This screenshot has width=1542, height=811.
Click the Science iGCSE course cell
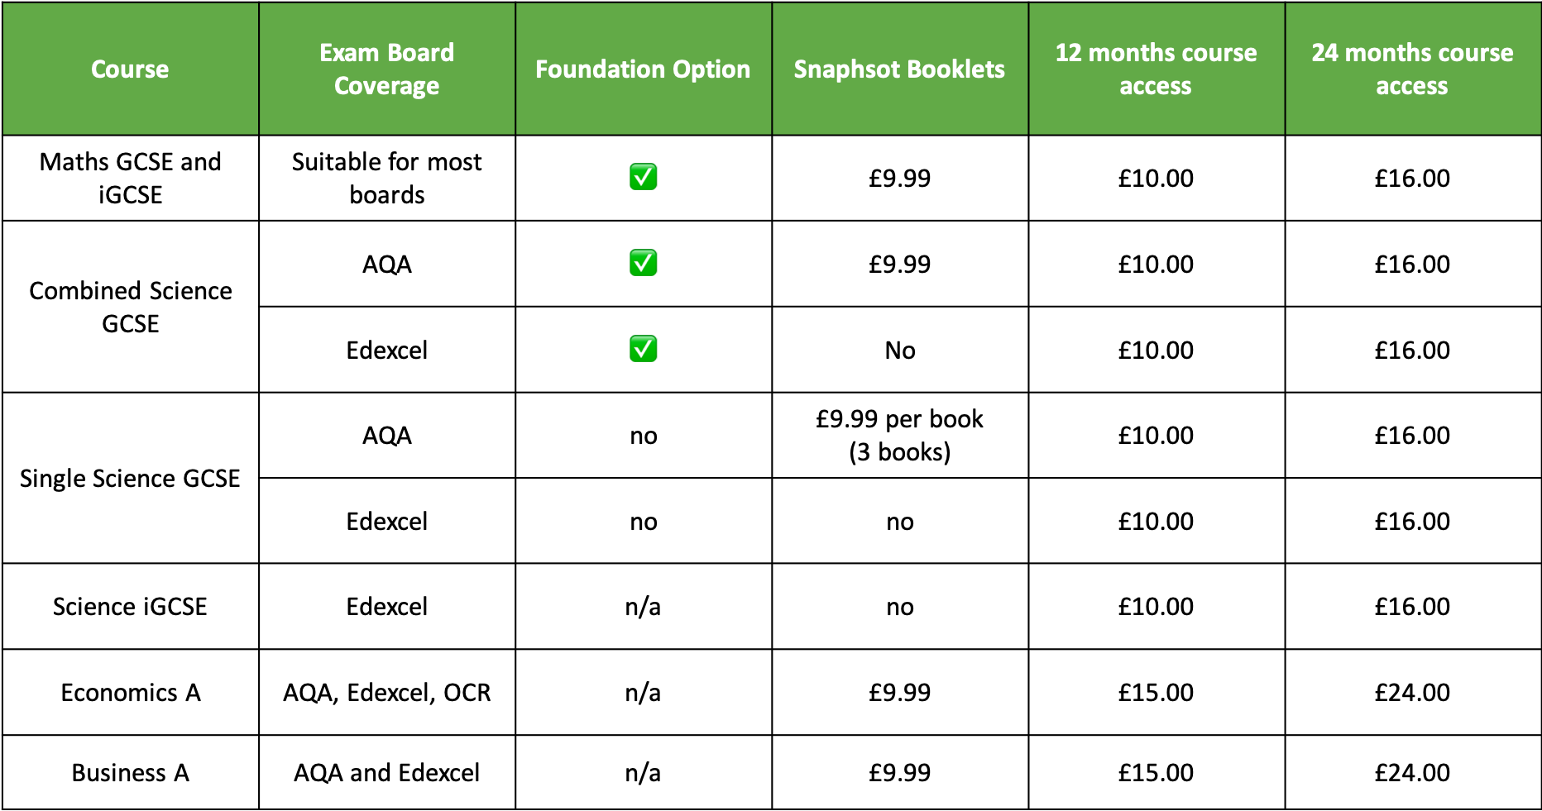click(x=130, y=606)
